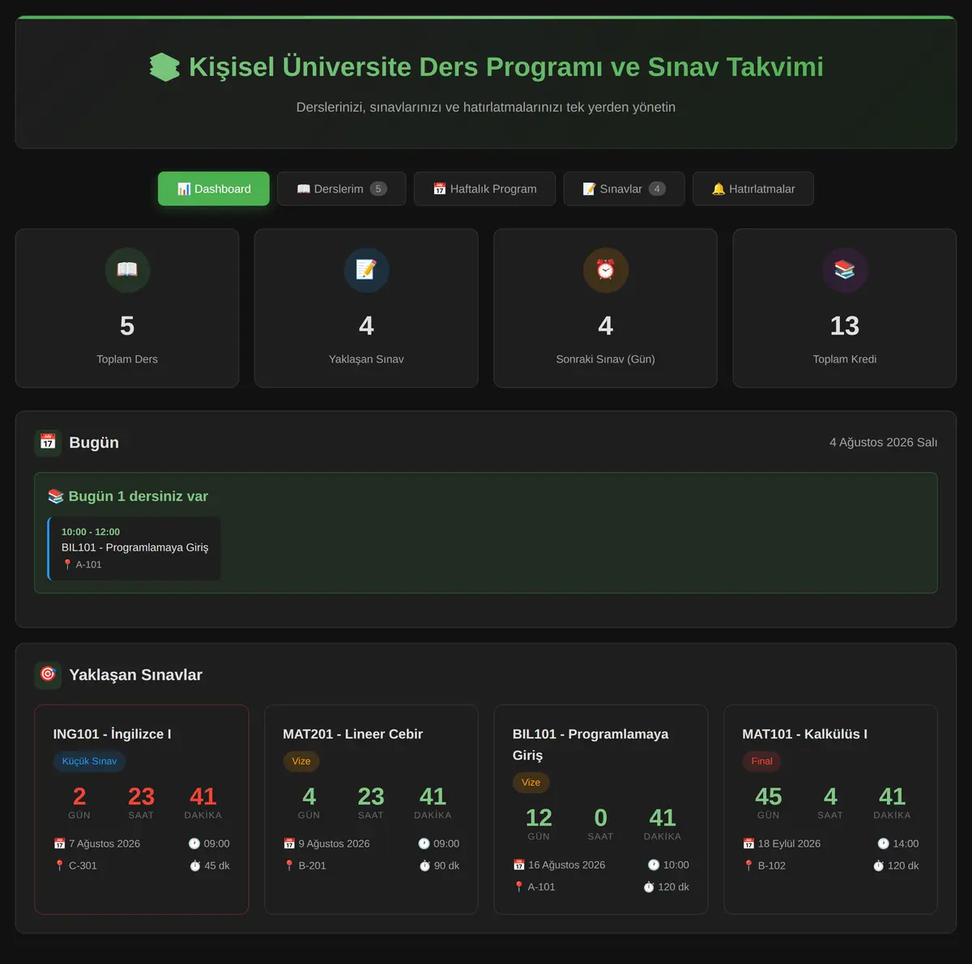Click the memo icon above Yaklaşan Sınav
The height and width of the screenshot is (964, 972).
click(x=366, y=270)
